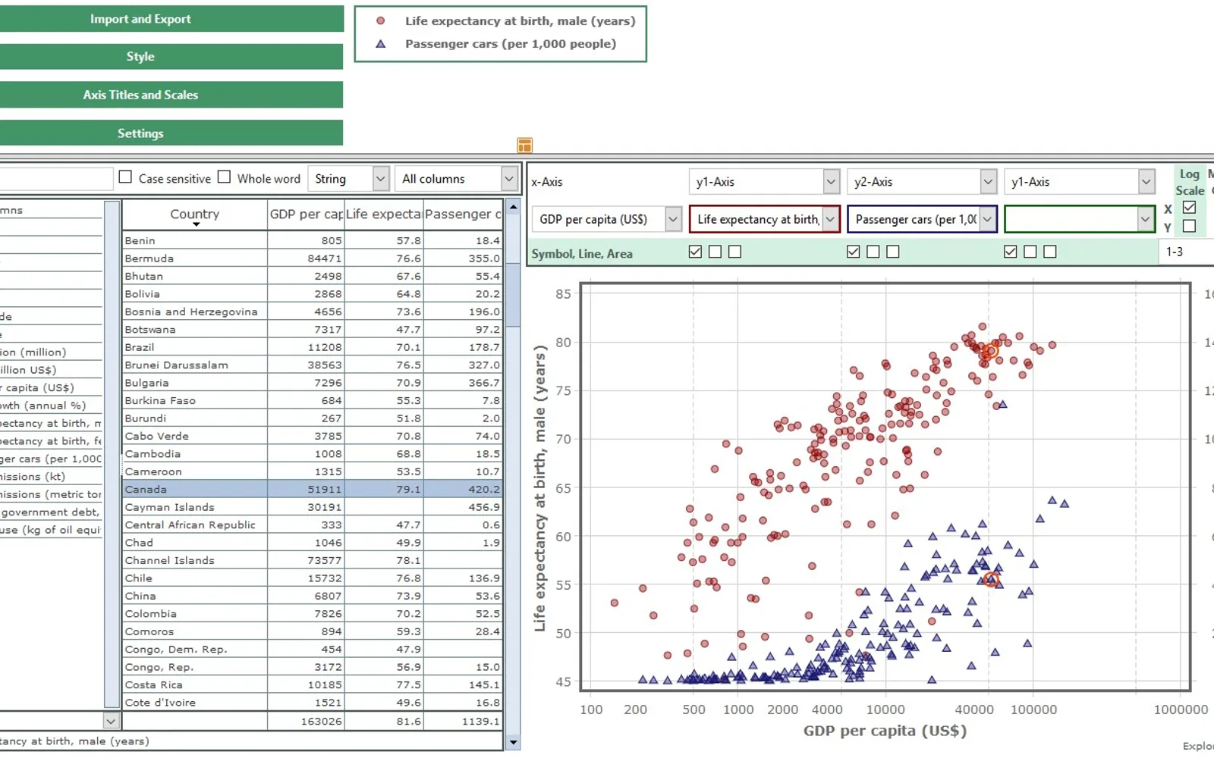Screen dimensions: 1214x758
Task: Toggle the Case sensitive checkbox
Action: click(126, 177)
